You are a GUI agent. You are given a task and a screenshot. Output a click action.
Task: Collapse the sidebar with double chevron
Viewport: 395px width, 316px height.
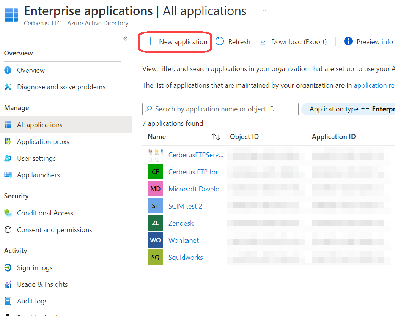pos(126,38)
